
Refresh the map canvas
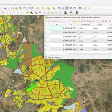tap(31, 8)
